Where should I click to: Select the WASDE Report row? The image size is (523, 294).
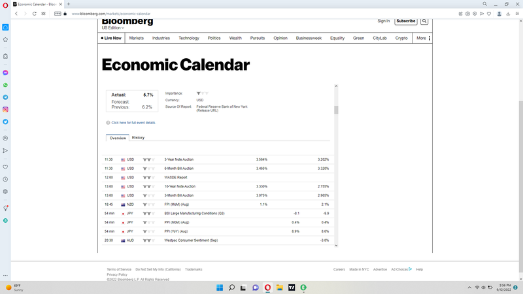click(217, 178)
